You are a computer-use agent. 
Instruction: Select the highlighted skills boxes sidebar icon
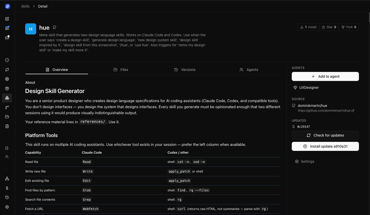coord(7,98)
